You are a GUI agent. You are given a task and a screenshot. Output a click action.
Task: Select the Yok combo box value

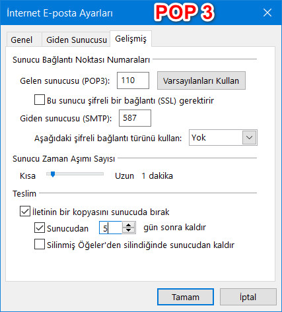[x=216, y=138]
